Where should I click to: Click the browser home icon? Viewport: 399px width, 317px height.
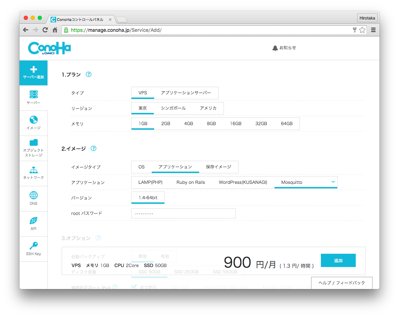tap(55, 30)
